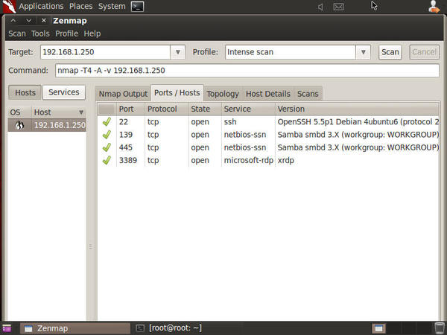Screen dimensions: 447x335
Task: Open the terminal launcher in top panel
Action: [x=137, y=6]
